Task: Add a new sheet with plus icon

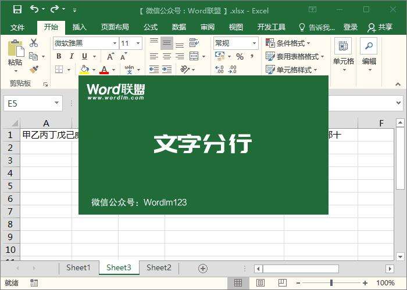Action: click(202, 268)
